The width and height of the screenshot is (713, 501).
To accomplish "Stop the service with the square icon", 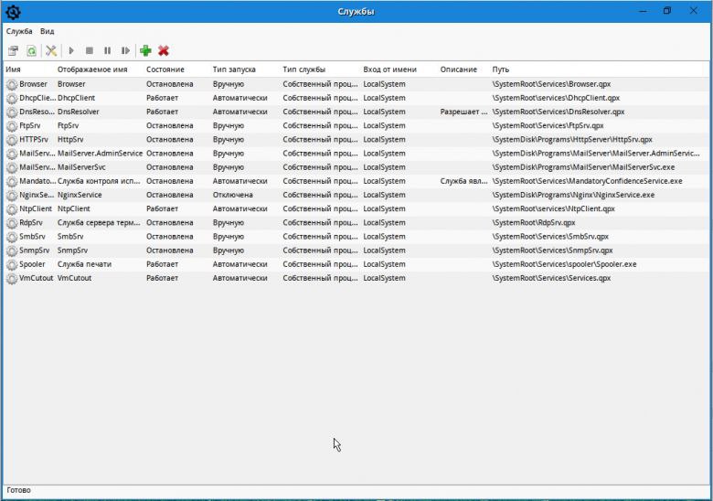I will tap(90, 50).
